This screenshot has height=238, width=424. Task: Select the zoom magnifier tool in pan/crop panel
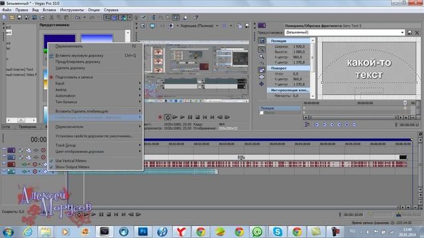pyautogui.click(x=262, y=57)
